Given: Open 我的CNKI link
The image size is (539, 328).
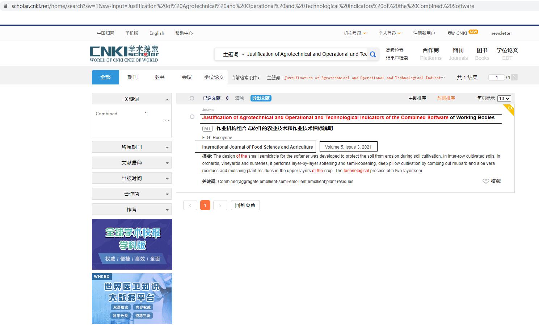Looking at the screenshot, I should point(457,33).
